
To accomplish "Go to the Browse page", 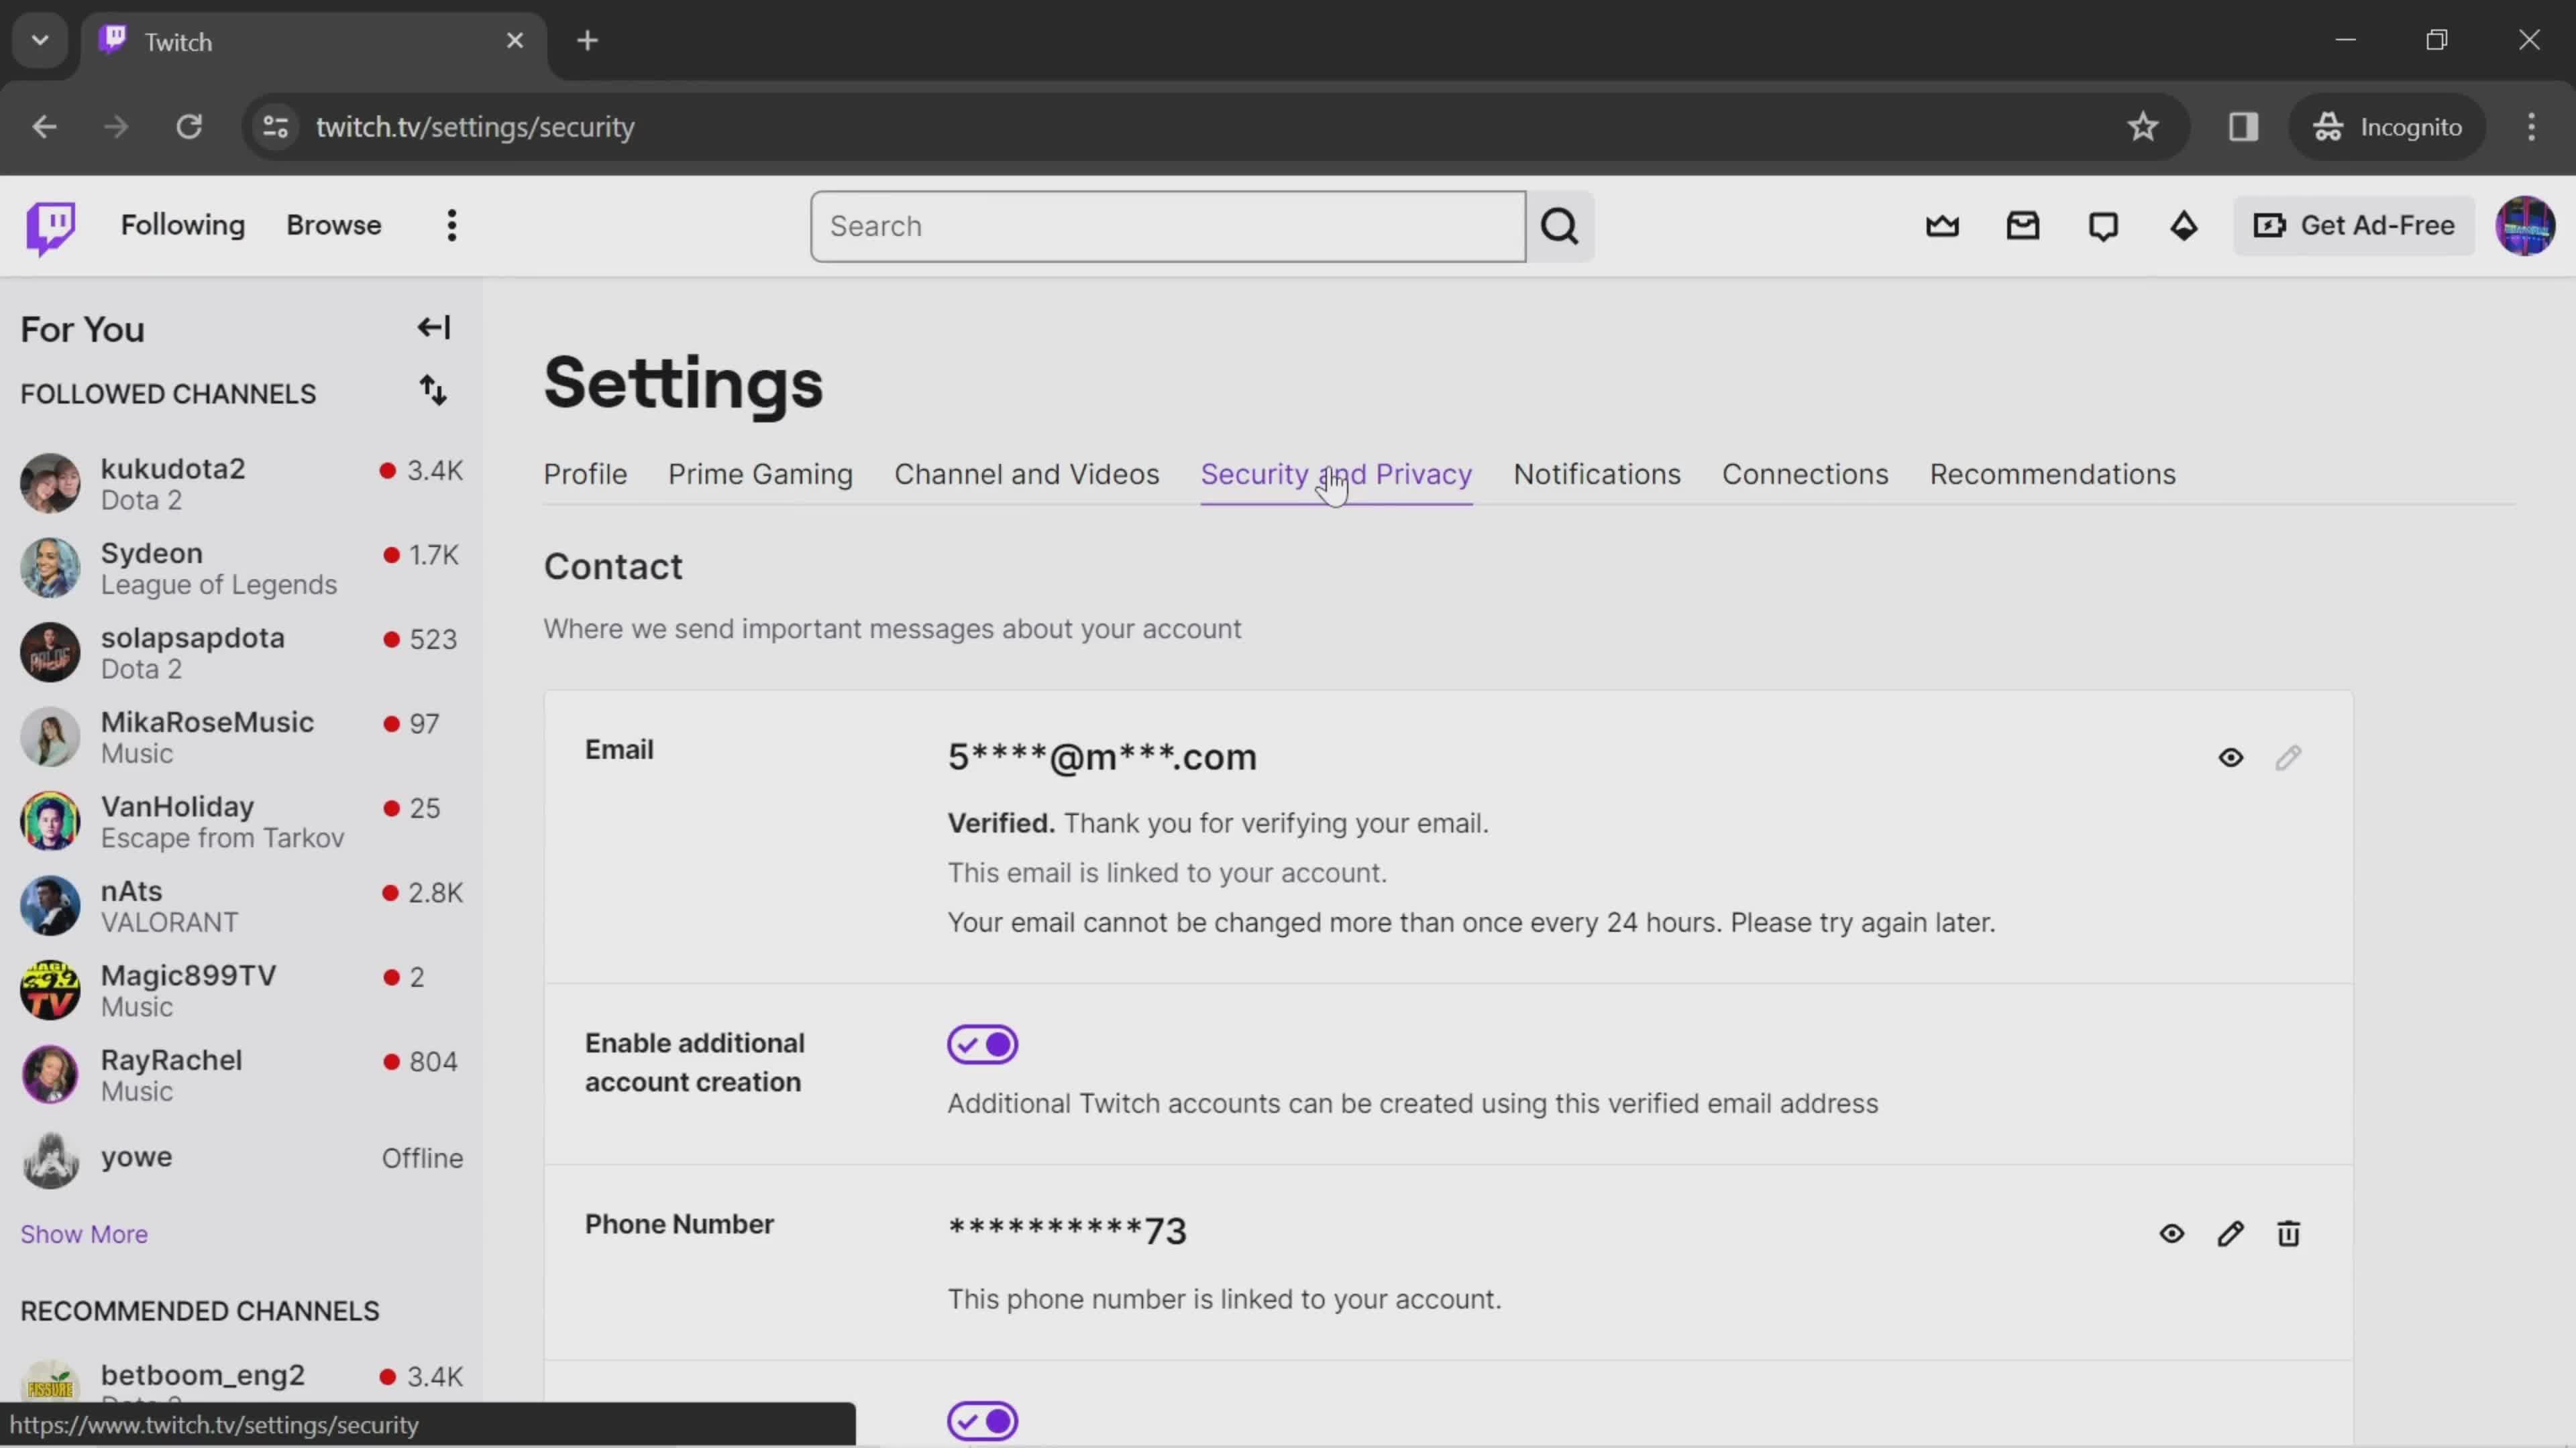I will click(334, 226).
